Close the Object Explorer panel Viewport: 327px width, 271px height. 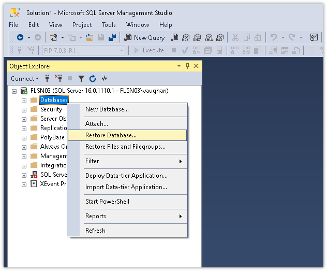[x=196, y=66]
